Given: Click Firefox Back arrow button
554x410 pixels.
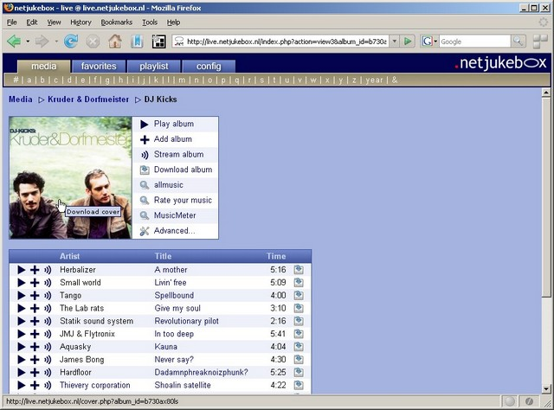Looking at the screenshot, I should (x=14, y=42).
